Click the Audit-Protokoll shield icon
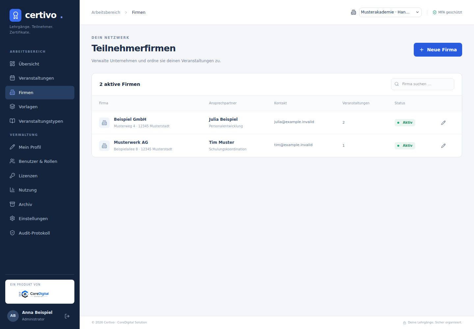 (13, 233)
